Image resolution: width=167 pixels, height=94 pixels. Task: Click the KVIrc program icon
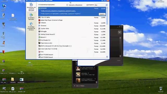pyautogui.click(x=39, y=52)
